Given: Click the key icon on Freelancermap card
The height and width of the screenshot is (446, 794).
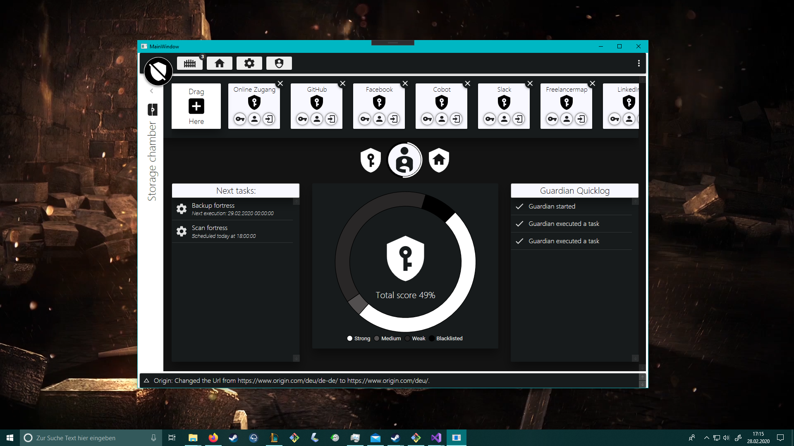Looking at the screenshot, I should 552,119.
